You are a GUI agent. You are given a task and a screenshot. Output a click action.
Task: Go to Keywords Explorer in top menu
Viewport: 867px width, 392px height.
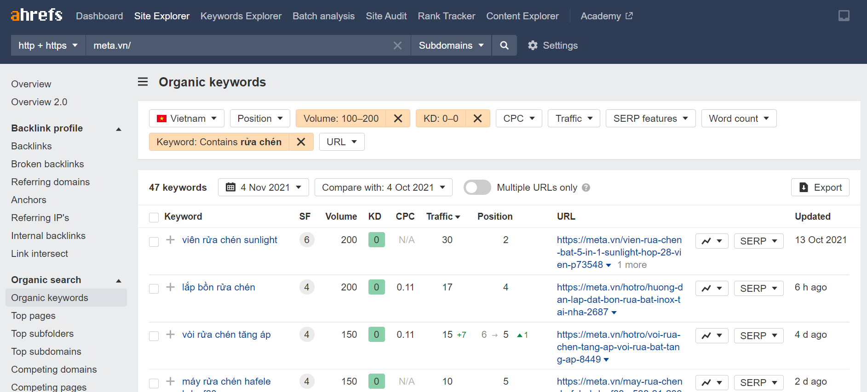click(x=241, y=16)
